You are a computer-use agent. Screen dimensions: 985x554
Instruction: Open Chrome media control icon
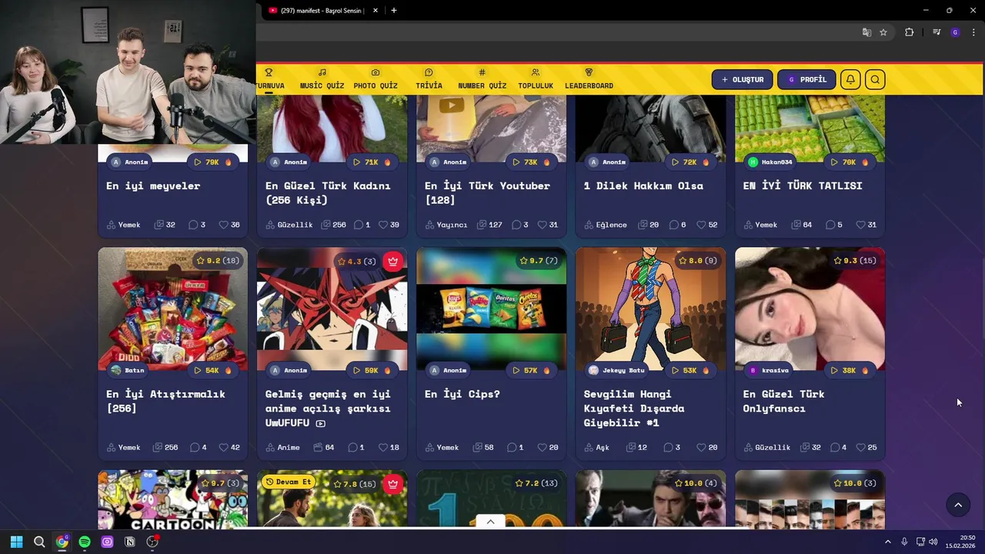click(x=937, y=32)
